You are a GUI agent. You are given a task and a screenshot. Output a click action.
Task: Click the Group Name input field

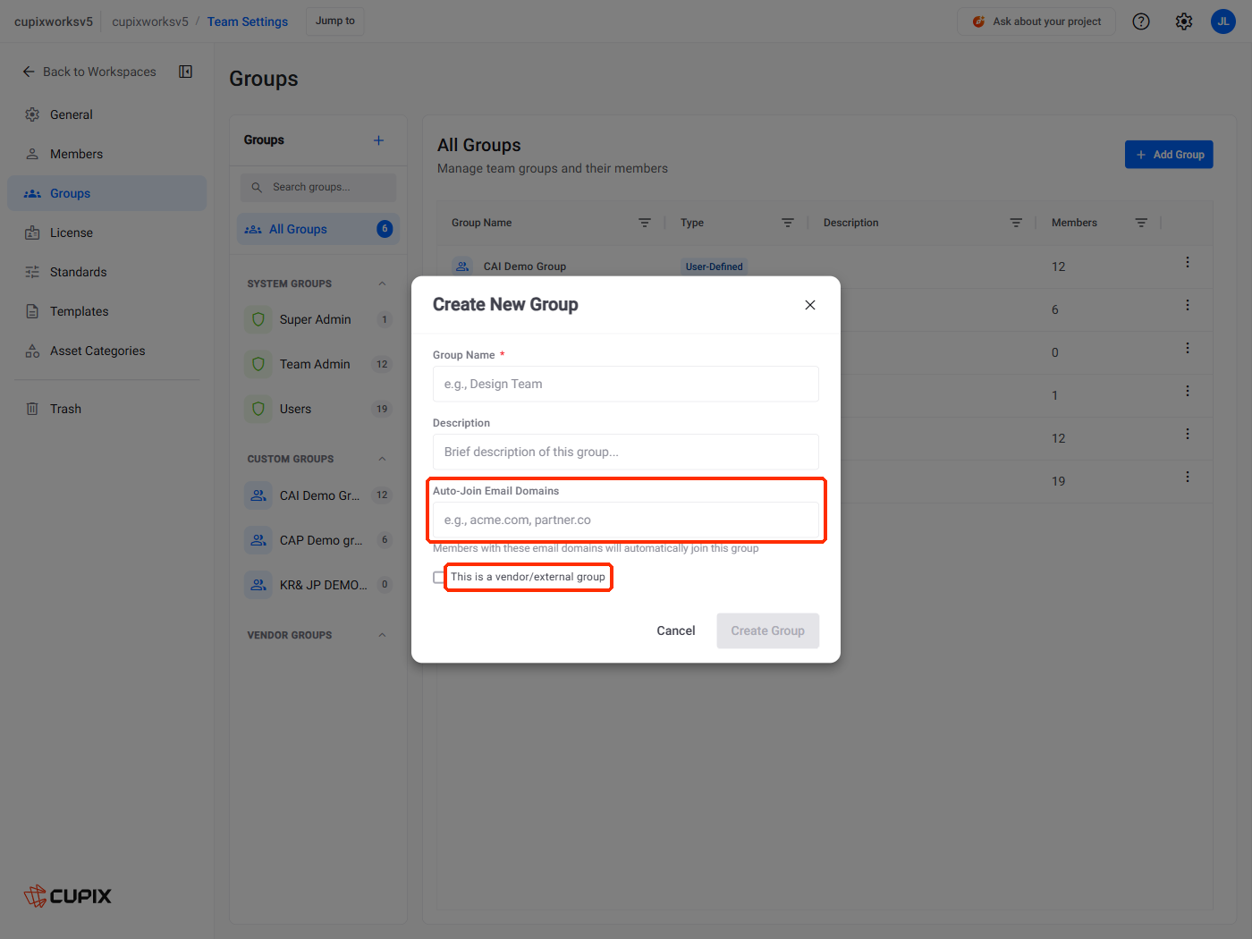click(626, 384)
